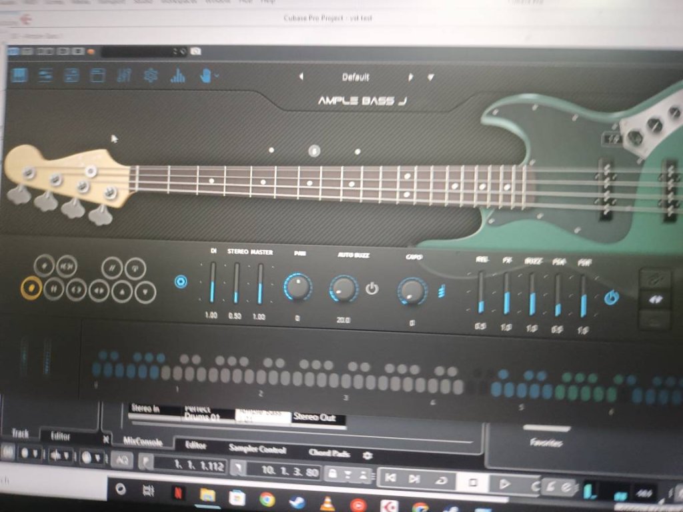Click the left locator position 1. 1. 1.112
The width and height of the screenshot is (683, 512).
coord(199,465)
